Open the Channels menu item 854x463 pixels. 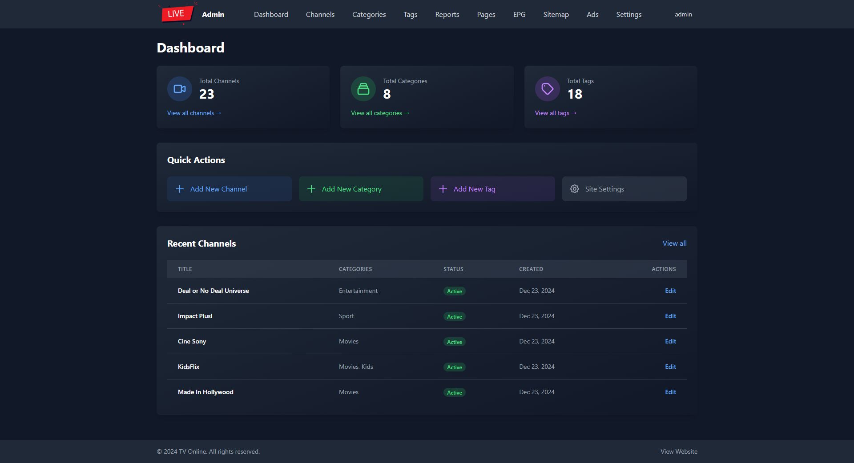coord(320,14)
